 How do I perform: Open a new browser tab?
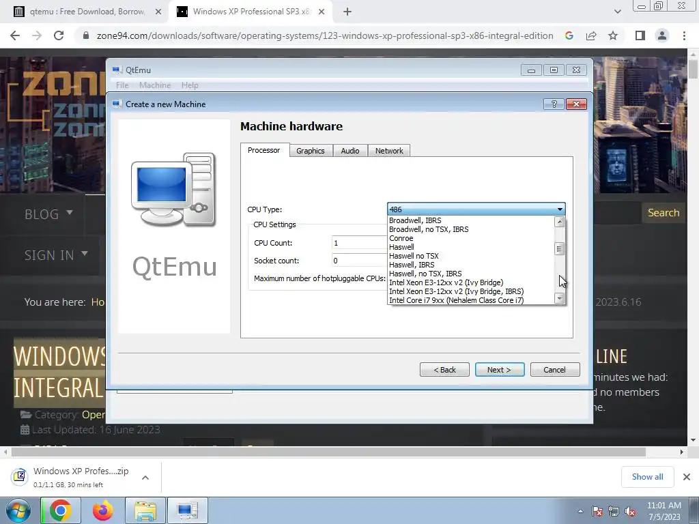coord(347,12)
